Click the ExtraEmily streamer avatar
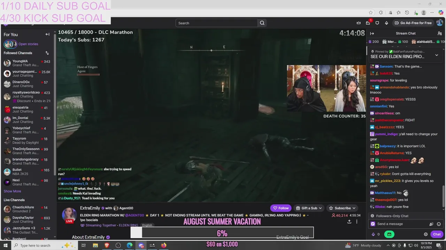Image resolution: width=446 pixels, height=250 pixels. 69,215
